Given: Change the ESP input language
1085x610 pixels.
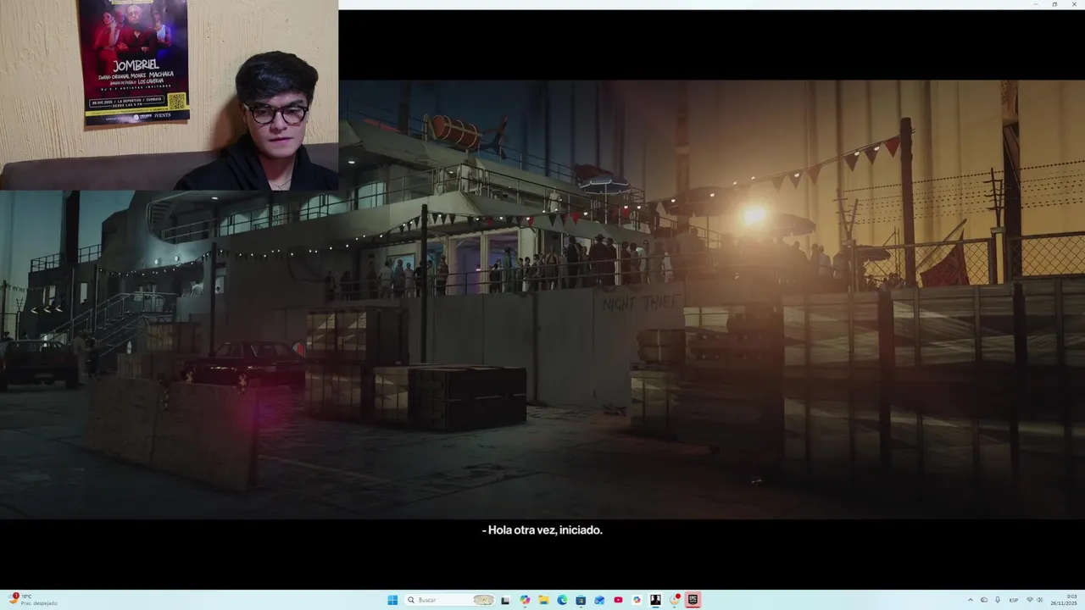Looking at the screenshot, I should click(x=1014, y=600).
